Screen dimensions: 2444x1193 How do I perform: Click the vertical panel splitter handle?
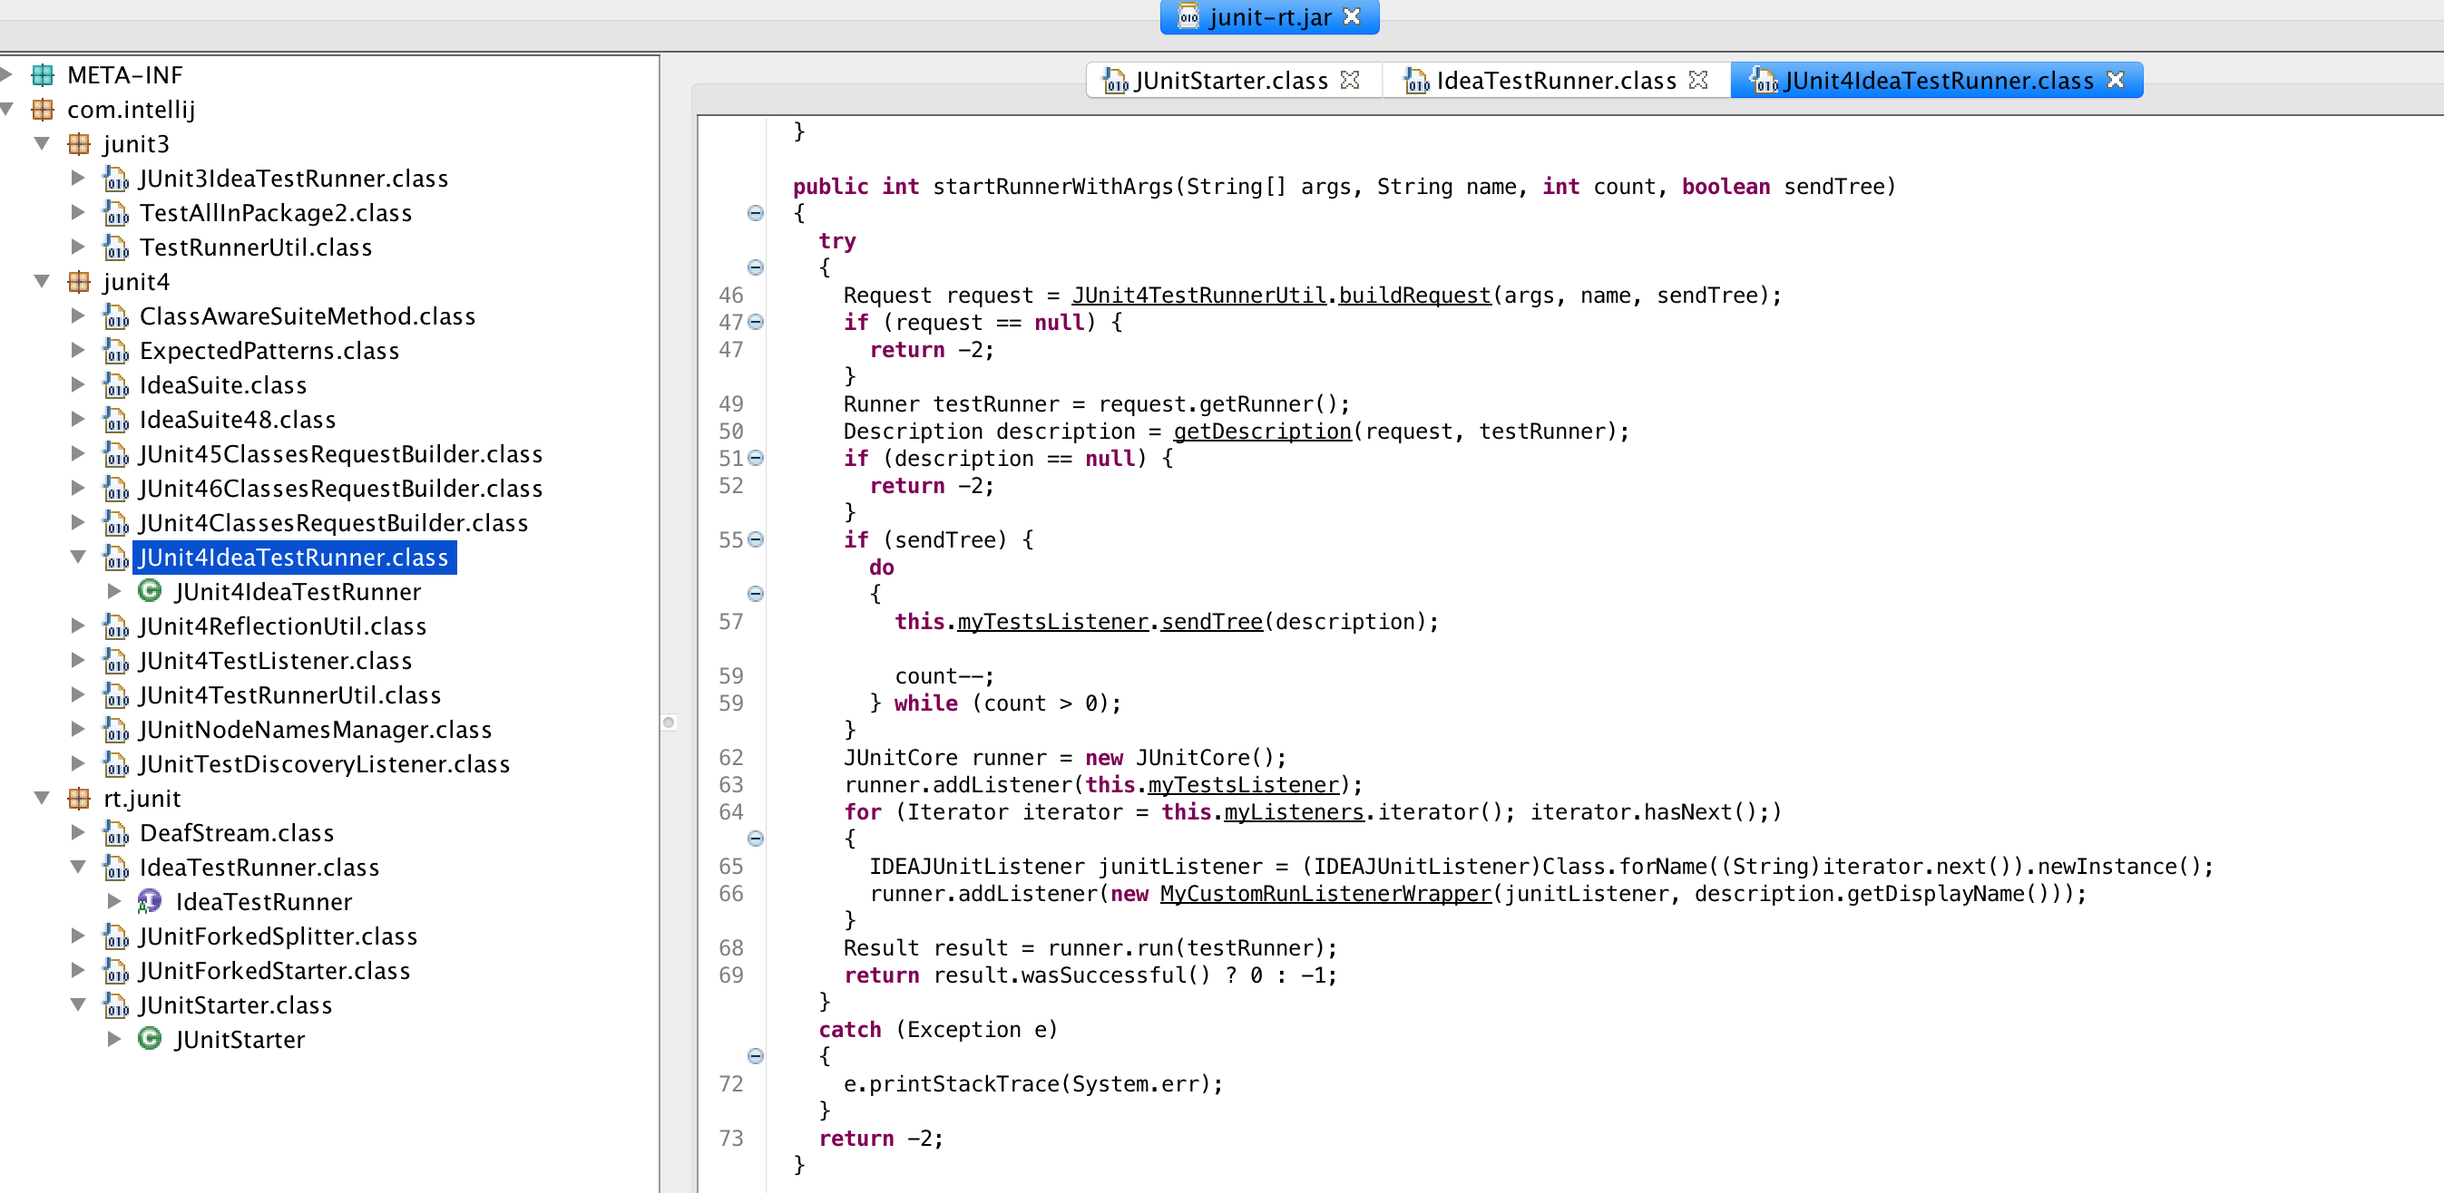669,723
